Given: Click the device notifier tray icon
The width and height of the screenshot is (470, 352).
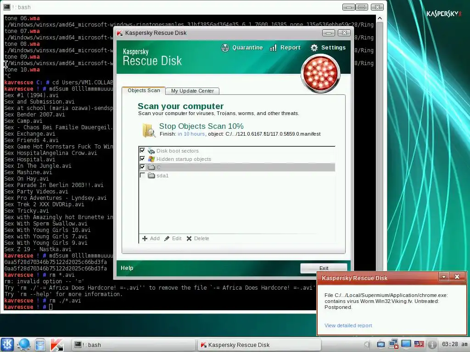Looking at the screenshot, I should pyautogui.click(x=380, y=345).
